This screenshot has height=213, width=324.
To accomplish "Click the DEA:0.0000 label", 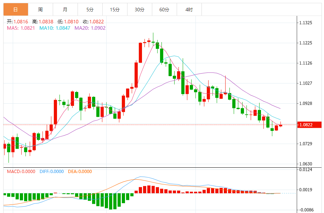I will pyautogui.click(x=80, y=172).
